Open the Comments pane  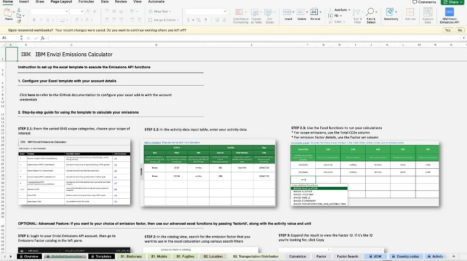[x=424, y=2]
